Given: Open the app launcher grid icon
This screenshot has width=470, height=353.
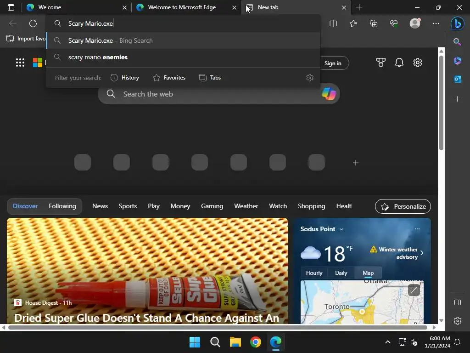Looking at the screenshot, I should 20,63.
